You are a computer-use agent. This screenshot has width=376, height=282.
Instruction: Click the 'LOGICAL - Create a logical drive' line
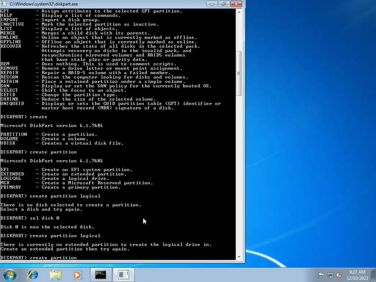(x=54, y=178)
